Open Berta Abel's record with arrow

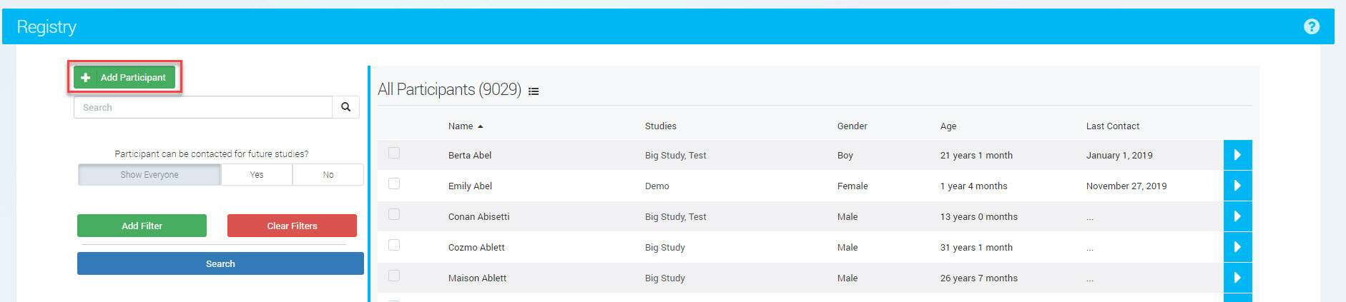click(x=1237, y=155)
